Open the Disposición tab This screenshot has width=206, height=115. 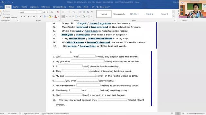pos(34,7)
